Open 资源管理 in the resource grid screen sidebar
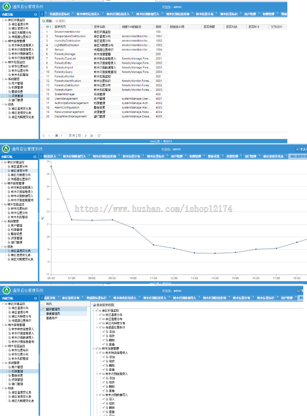The image size is (307, 416). point(17,96)
